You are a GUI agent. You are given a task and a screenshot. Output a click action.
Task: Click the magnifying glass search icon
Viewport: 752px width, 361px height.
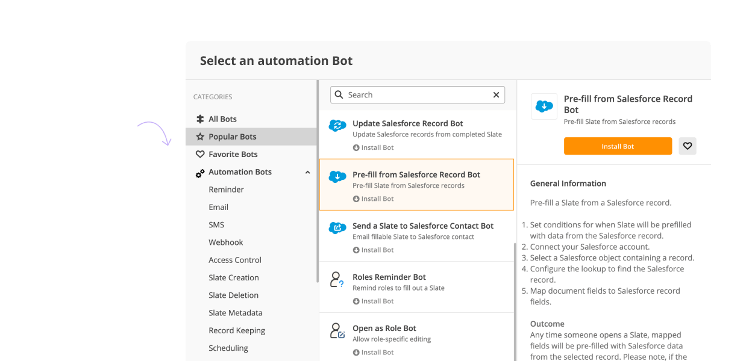pos(339,95)
